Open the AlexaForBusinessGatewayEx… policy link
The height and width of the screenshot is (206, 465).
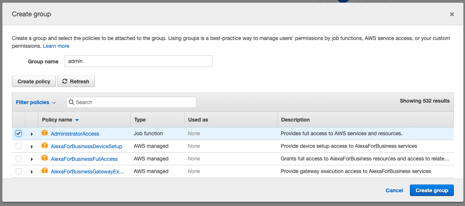(x=87, y=172)
